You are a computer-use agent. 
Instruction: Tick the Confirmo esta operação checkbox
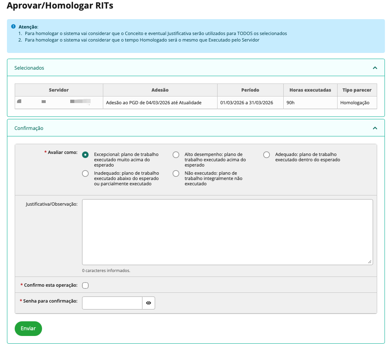coord(85,285)
